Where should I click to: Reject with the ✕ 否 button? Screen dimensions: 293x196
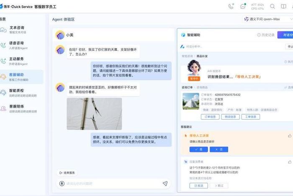coord(219,149)
